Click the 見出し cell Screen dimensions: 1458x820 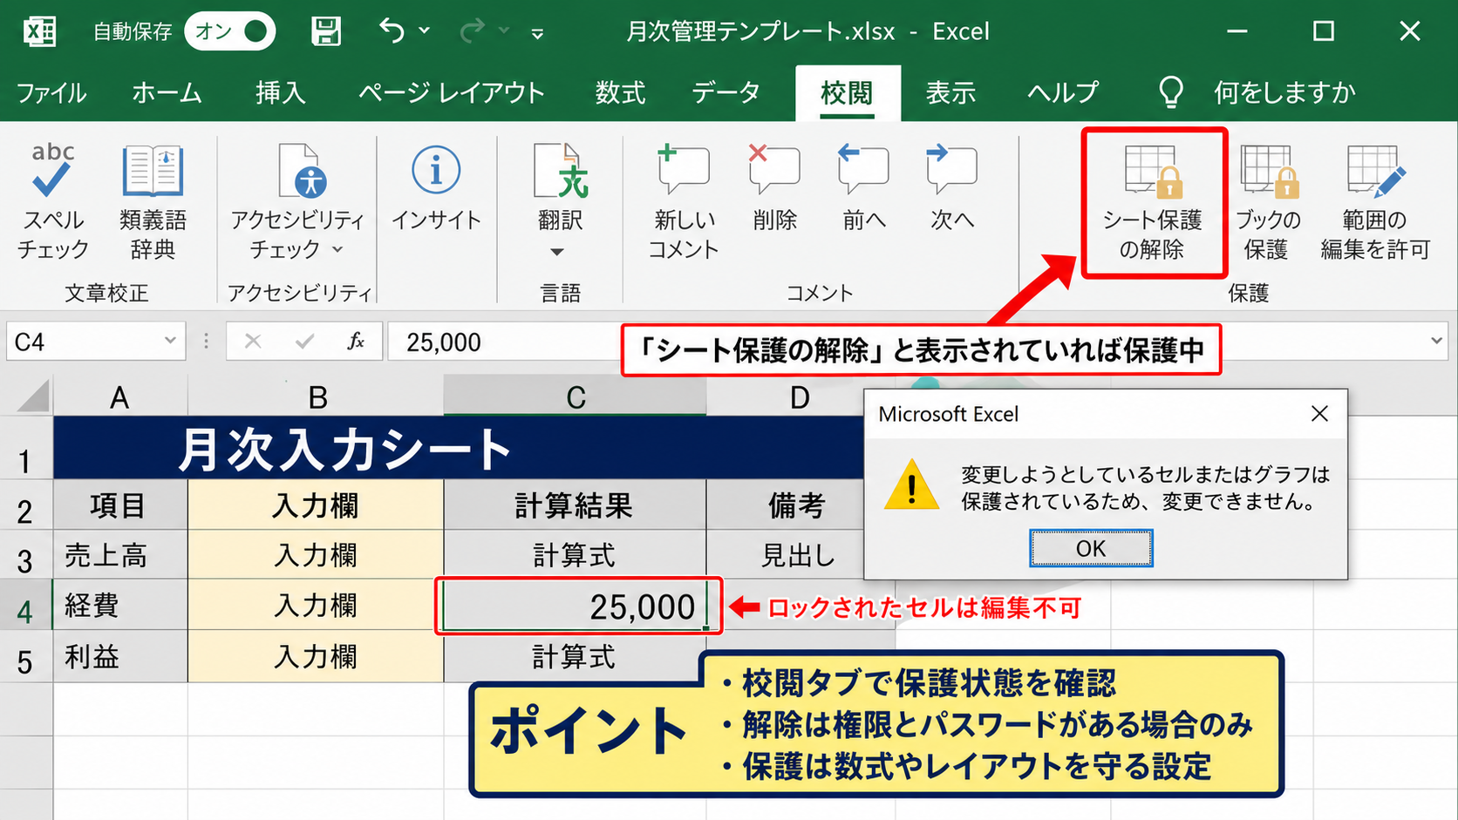(x=785, y=555)
